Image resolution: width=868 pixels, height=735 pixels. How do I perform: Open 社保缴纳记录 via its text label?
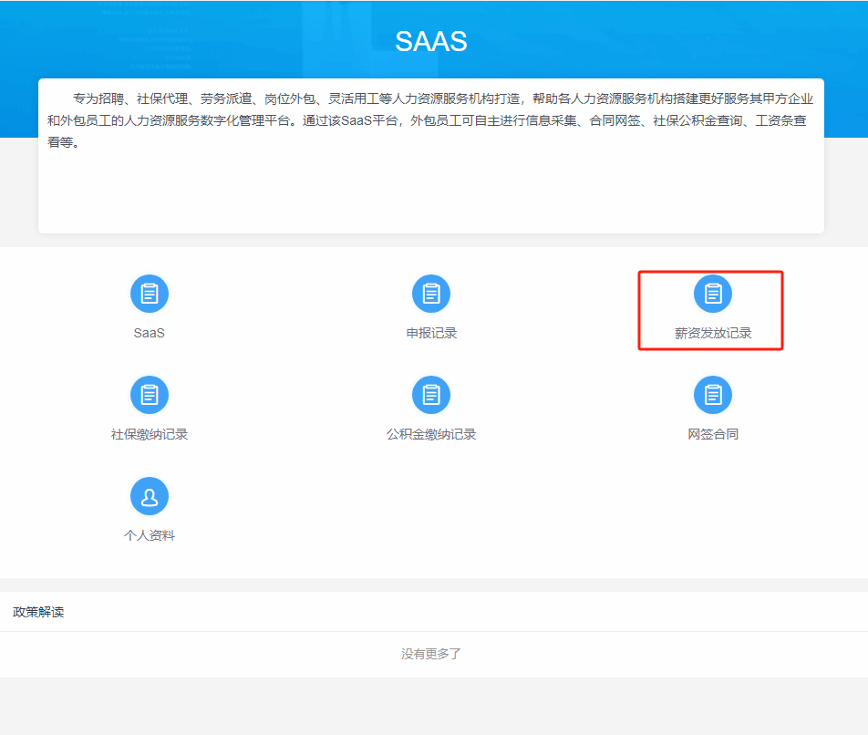tap(150, 434)
